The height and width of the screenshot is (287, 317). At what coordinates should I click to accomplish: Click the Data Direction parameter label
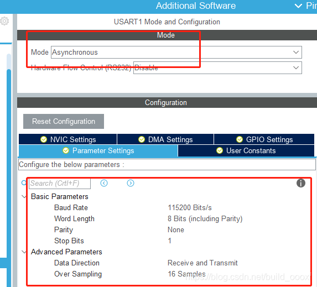pos(77,263)
